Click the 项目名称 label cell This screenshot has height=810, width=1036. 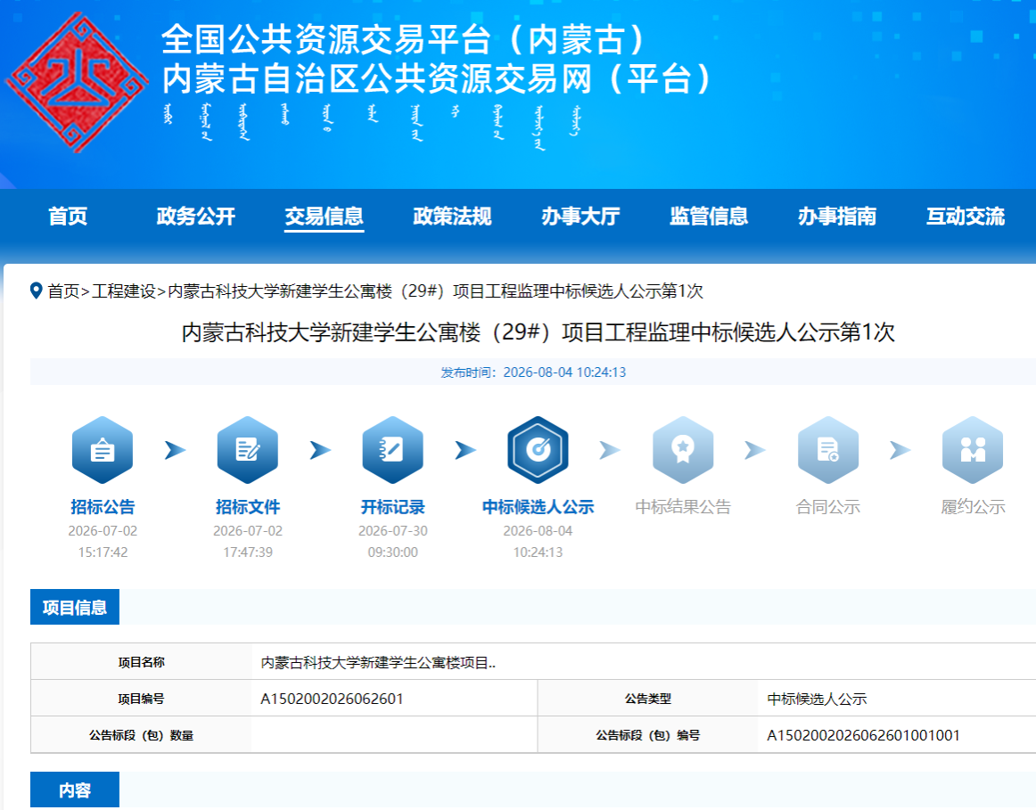(141, 662)
